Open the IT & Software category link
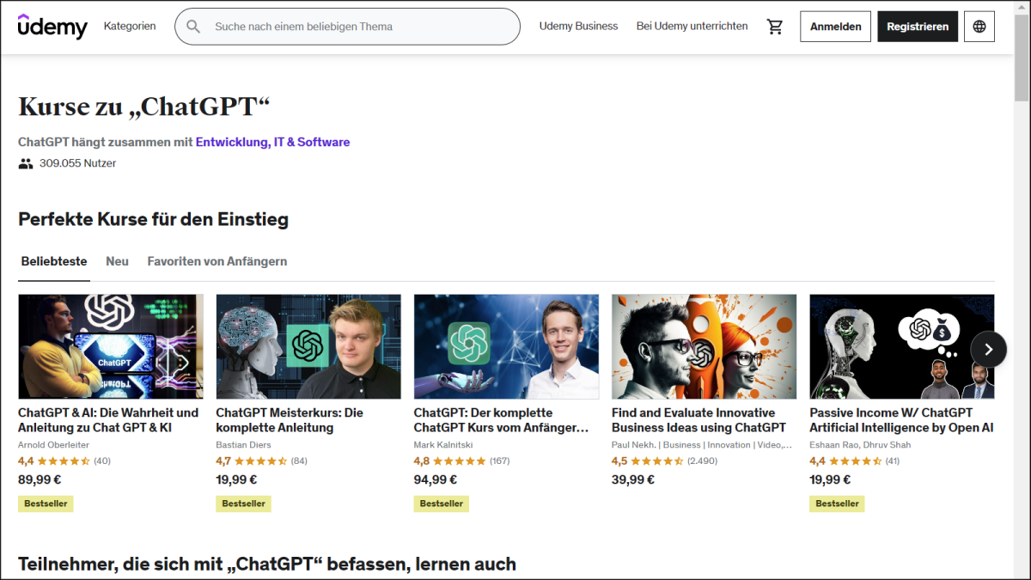 pos(312,142)
